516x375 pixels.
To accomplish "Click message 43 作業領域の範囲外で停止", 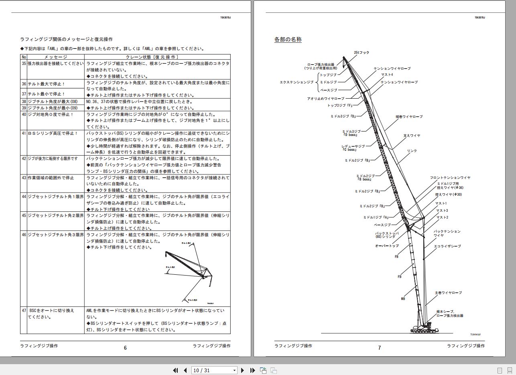I will pos(51,177).
